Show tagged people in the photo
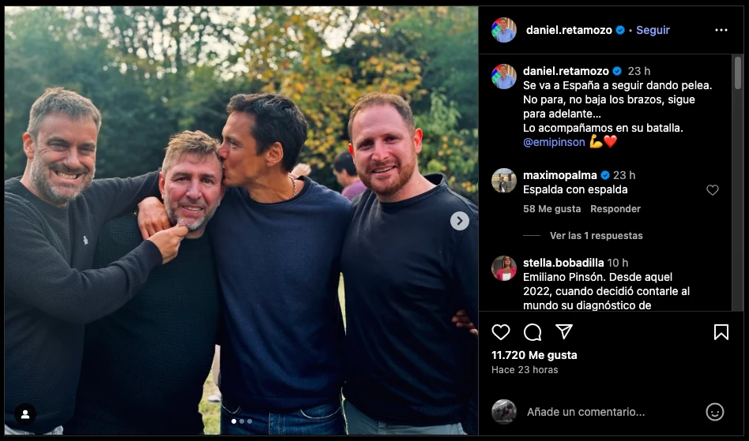Viewport: 749px width, 441px height. tap(25, 414)
